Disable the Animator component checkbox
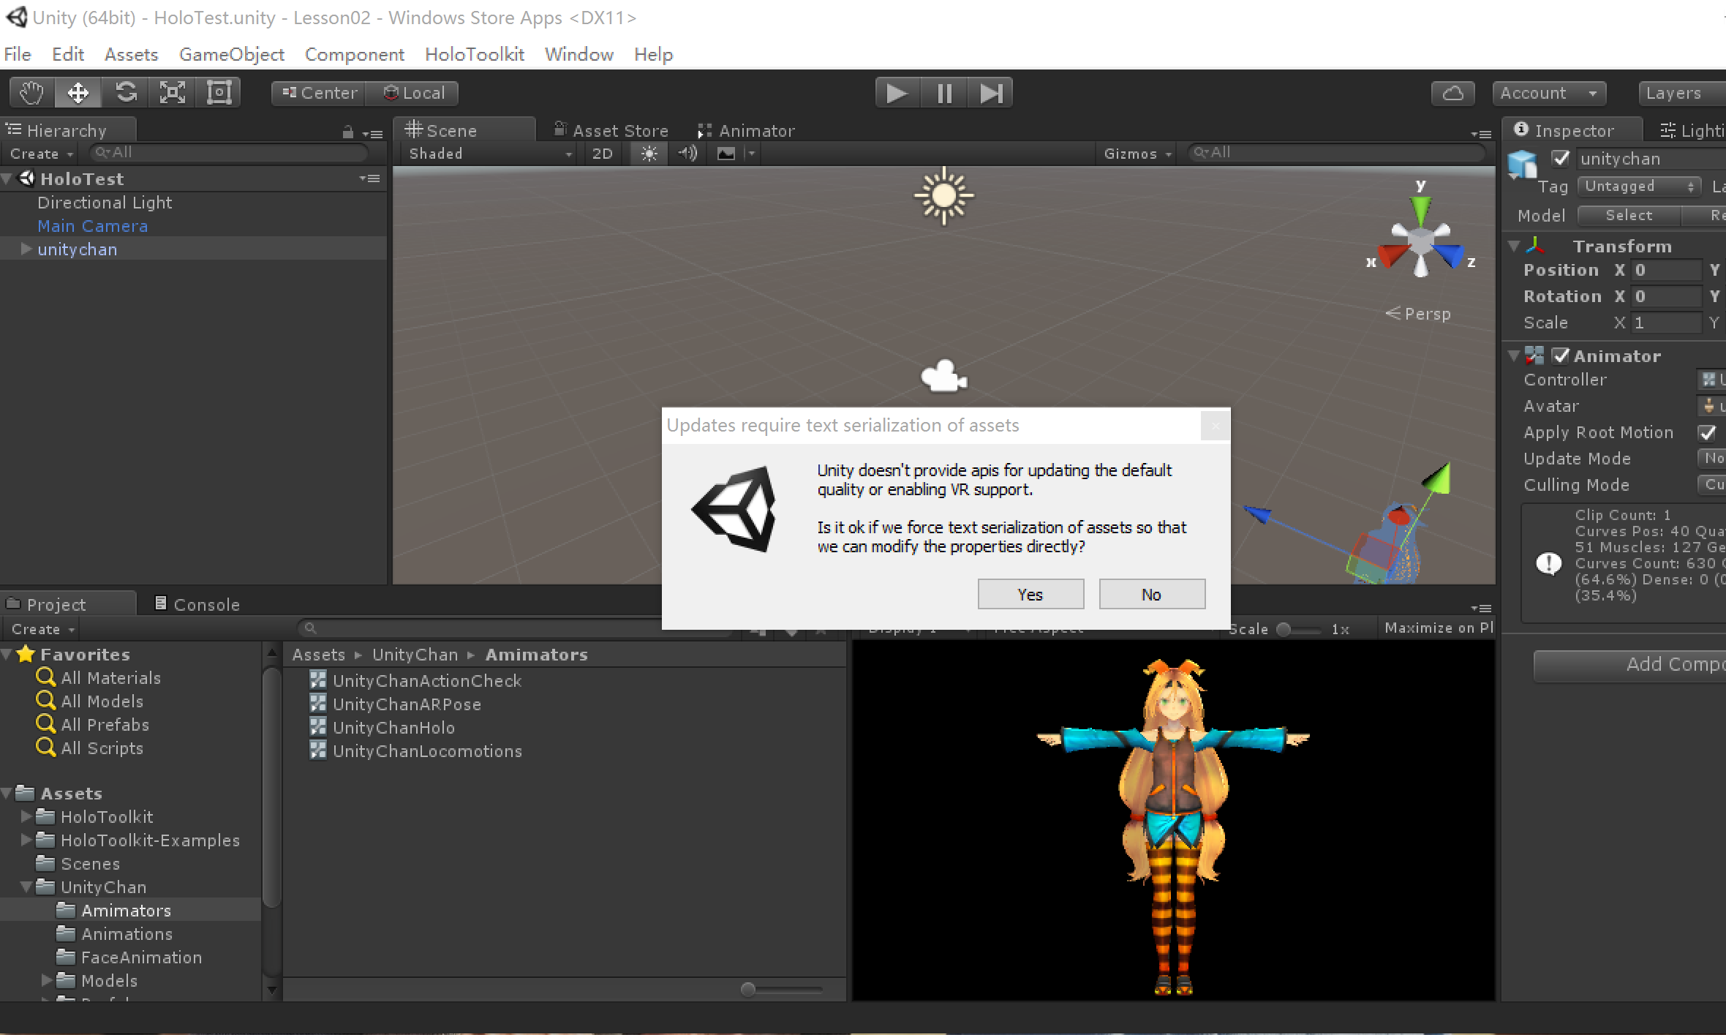 tap(1561, 356)
